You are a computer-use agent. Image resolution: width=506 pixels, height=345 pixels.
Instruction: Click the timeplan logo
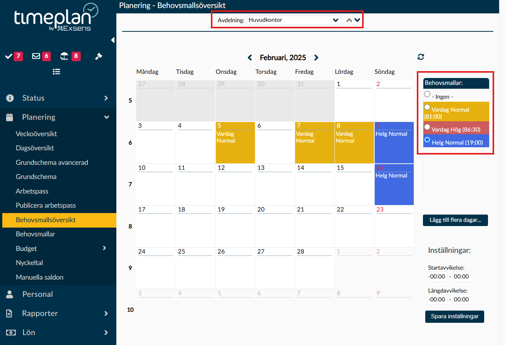[57, 17]
